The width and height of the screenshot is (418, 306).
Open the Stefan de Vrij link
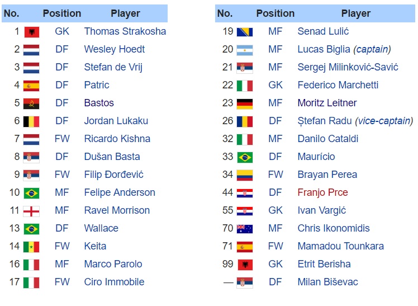pos(113,67)
